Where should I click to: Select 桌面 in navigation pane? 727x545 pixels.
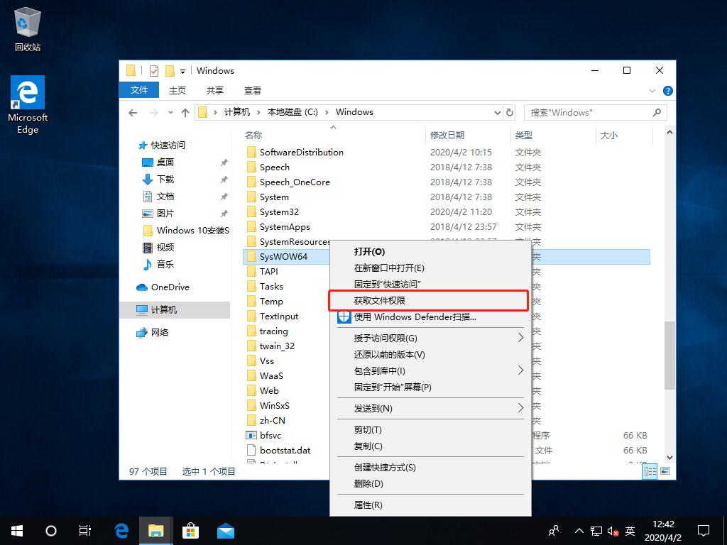[x=158, y=163]
